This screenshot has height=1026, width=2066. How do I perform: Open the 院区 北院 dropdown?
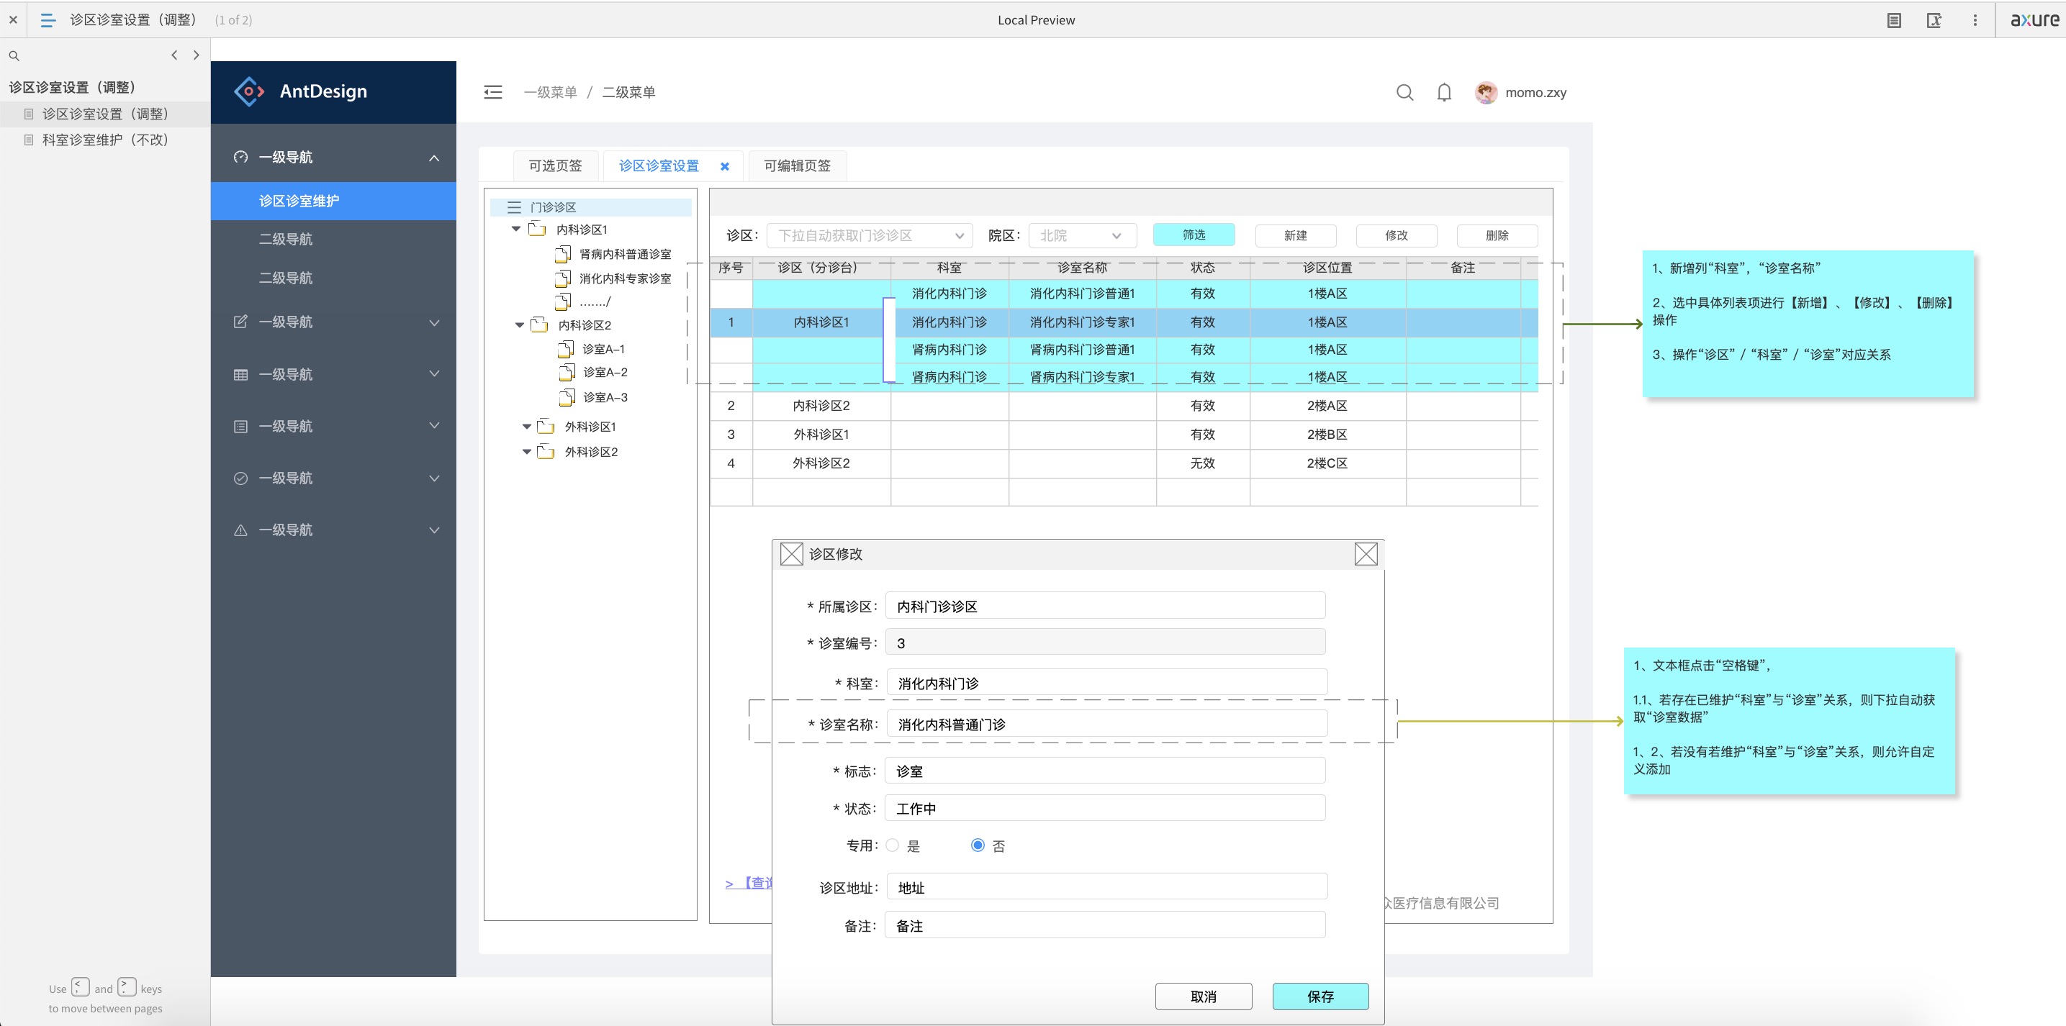(x=1081, y=236)
